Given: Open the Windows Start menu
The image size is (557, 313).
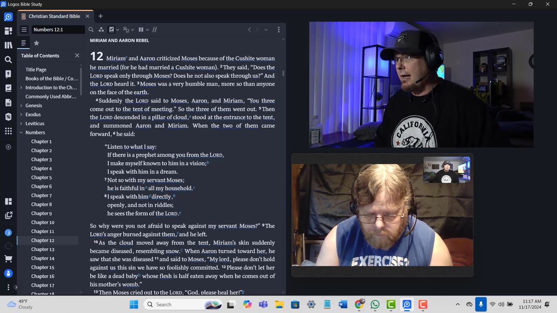Looking at the screenshot, I should (134, 304).
